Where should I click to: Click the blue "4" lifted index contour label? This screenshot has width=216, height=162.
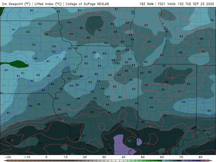[x=31, y=81]
